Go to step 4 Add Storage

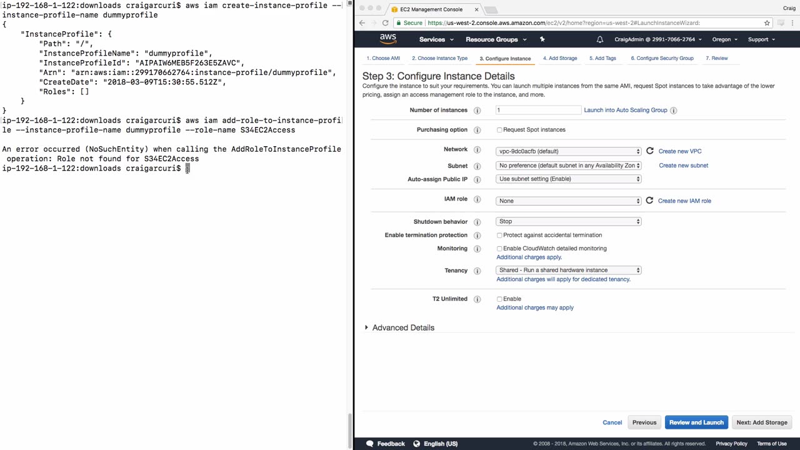(x=560, y=58)
